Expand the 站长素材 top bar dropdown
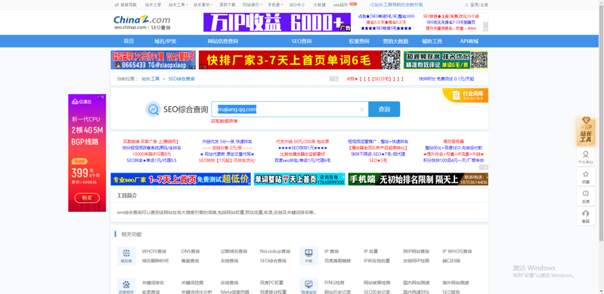The height and width of the screenshot is (294, 604). point(203,5)
